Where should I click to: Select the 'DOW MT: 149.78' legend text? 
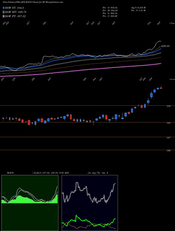point(16,12)
